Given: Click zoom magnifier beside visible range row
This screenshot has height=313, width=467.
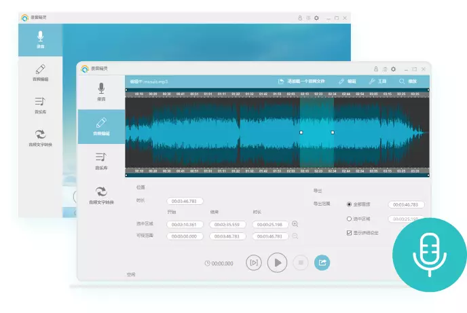Looking at the screenshot, I should click(x=295, y=236).
